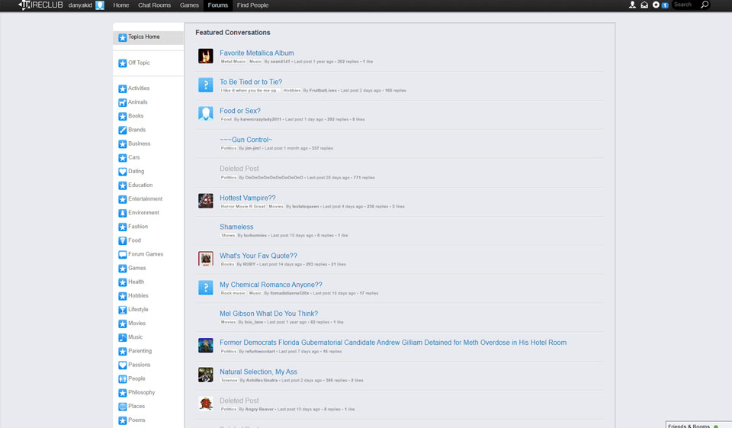
Task: Open the friends icon in top bar
Action: coord(632,5)
